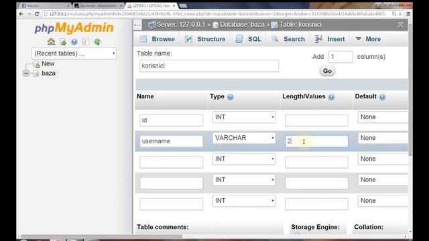Click the username name field
The width and height of the screenshot is (429, 241).
pyautogui.click(x=172, y=141)
